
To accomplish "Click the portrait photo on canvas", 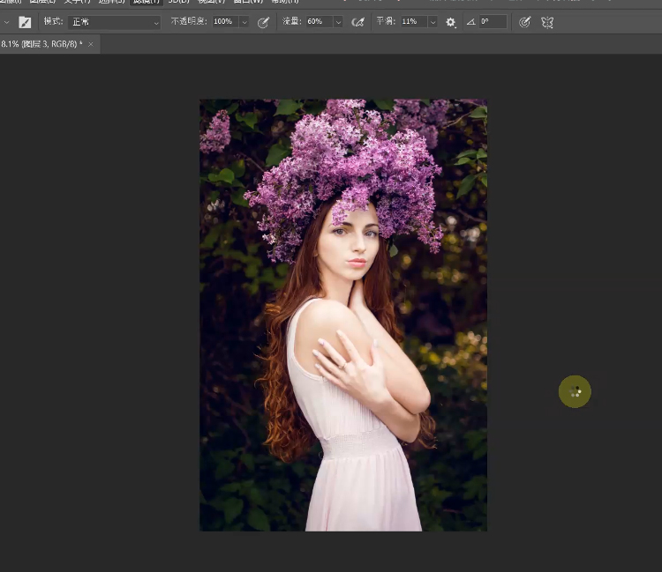I will click(x=343, y=315).
